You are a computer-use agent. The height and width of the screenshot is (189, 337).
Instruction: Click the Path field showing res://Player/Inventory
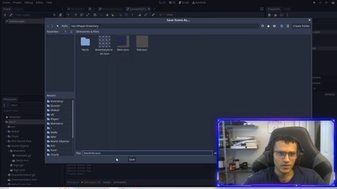click(x=164, y=26)
